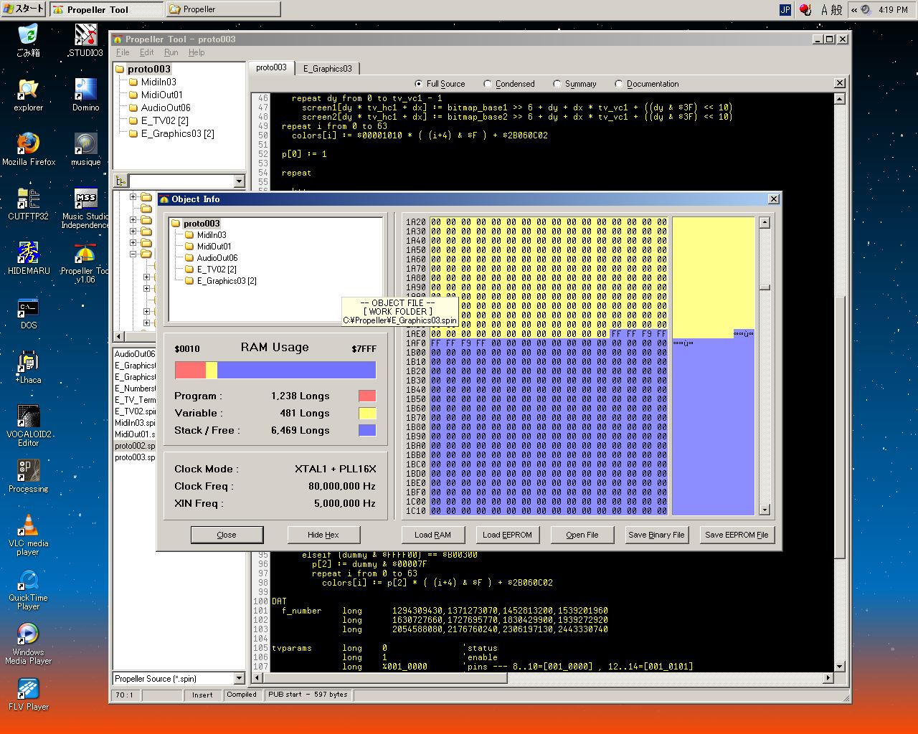Switch to the E_Graphics03 editor tab

327,68
